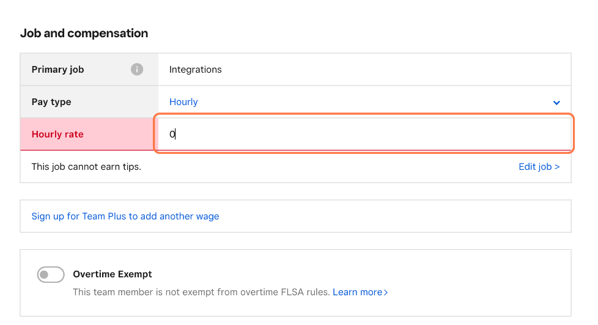The image size is (598, 325).
Task: Click Sign up for Team Plus link
Action: [x=125, y=216]
